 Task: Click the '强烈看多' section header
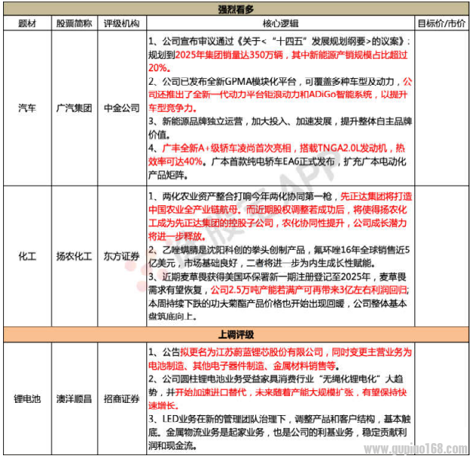point(235,9)
